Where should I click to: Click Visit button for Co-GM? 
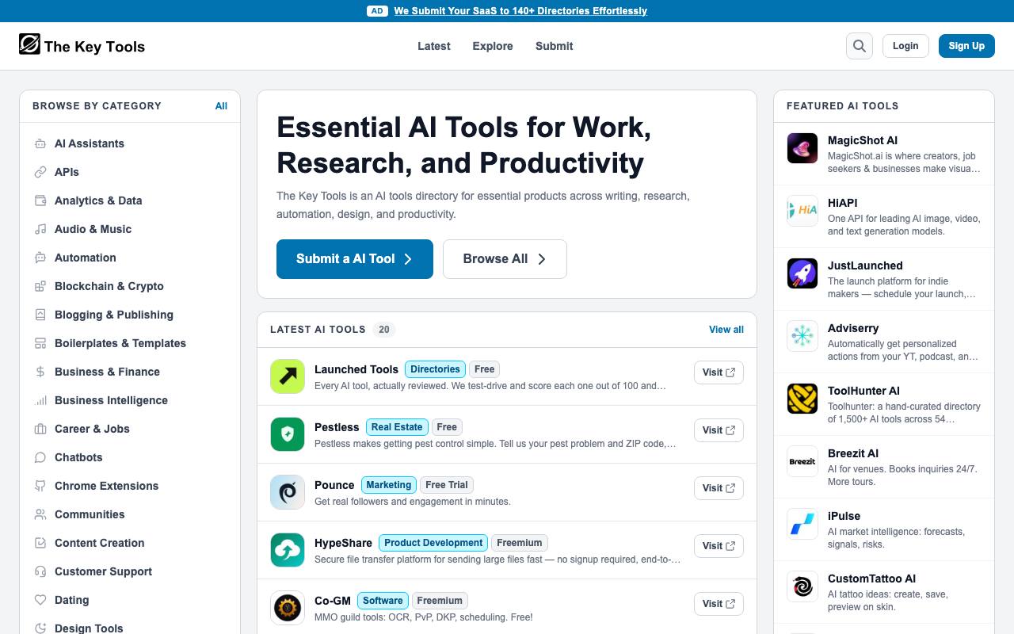719,604
